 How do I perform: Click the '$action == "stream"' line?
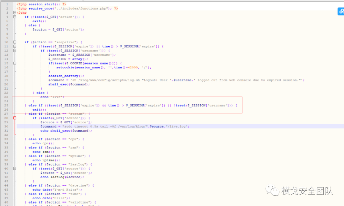click(x=57, y=114)
